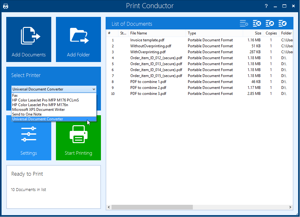Click the 1.17 MB size cell
The height and width of the screenshot is (217, 300).
pos(254,88)
